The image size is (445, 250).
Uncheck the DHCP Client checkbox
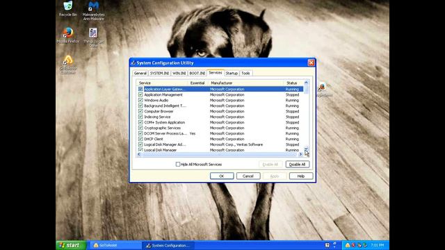tap(140, 139)
